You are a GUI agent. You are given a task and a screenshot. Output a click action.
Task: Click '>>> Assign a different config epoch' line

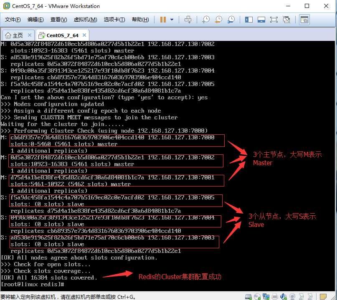pos(81,111)
